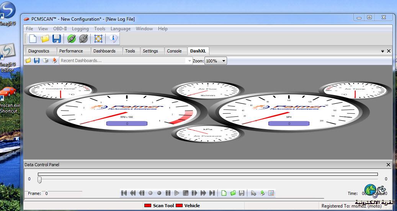Click the RPM x 1000 gauge
This screenshot has width=397, height=211.
click(127, 112)
